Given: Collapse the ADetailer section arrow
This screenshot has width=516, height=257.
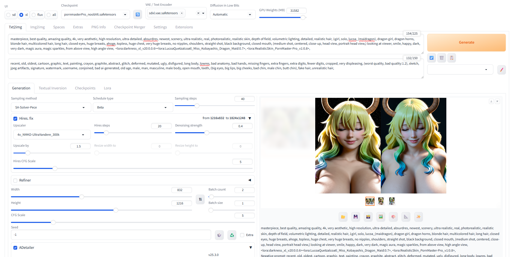Looking at the screenshot, I should pyautogui.click(x=250, y=247).
